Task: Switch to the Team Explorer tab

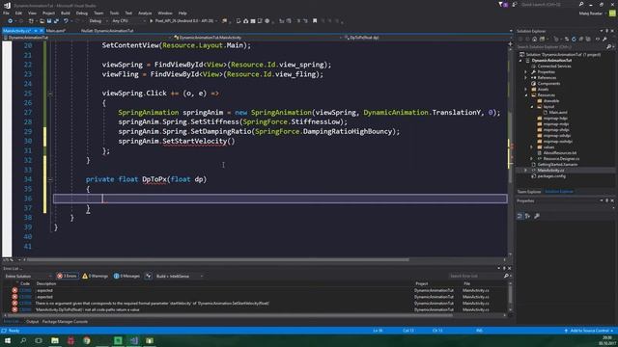Action: (529, 192)
